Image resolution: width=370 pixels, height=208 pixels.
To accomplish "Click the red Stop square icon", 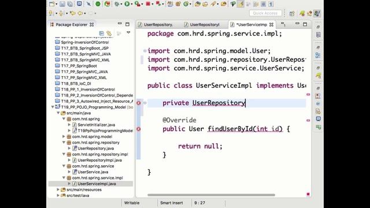I will [x=148, y=4].
